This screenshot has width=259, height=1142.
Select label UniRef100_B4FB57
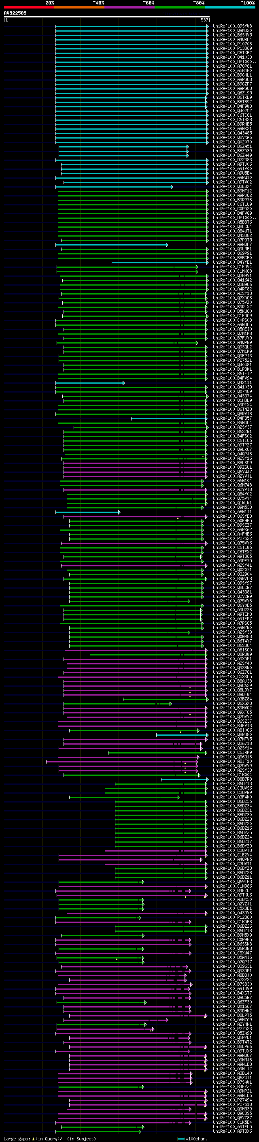[232, 418]
